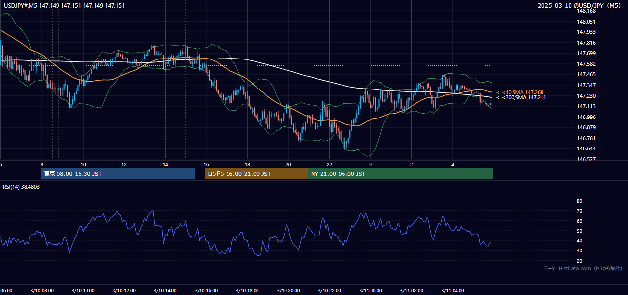Click price axis value 147.230
628x295 pixels.
(x=586, y=96)
